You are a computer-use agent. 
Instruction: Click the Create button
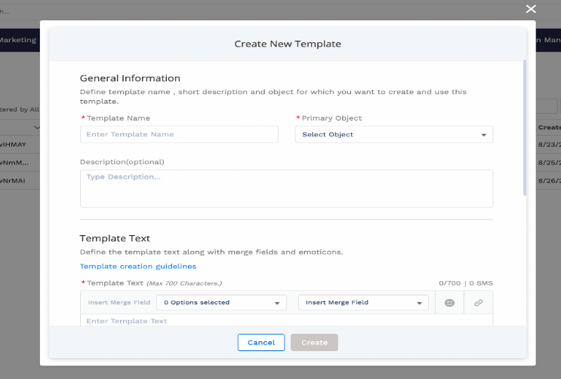(x=314, y=342)
